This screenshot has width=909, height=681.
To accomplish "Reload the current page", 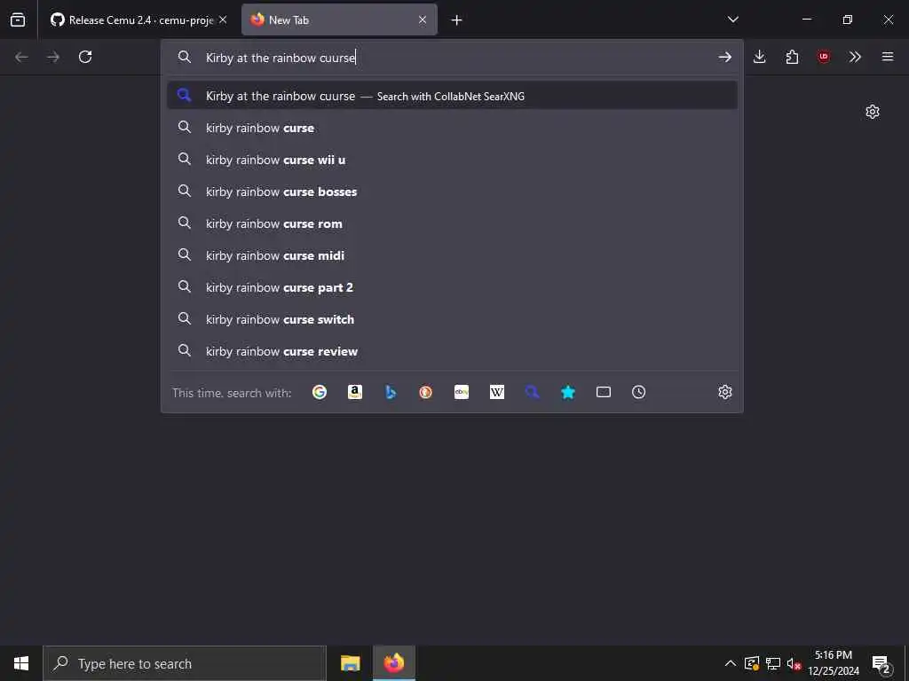I will 85,57.
